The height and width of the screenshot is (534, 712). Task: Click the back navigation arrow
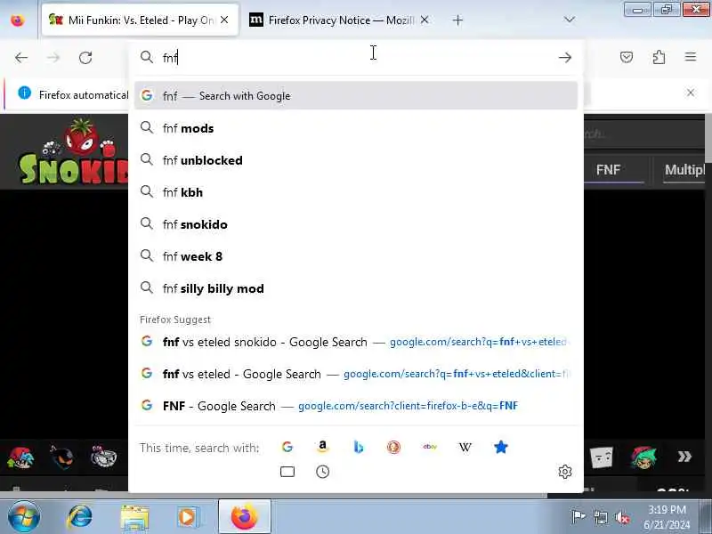click(x=21, y=58)
